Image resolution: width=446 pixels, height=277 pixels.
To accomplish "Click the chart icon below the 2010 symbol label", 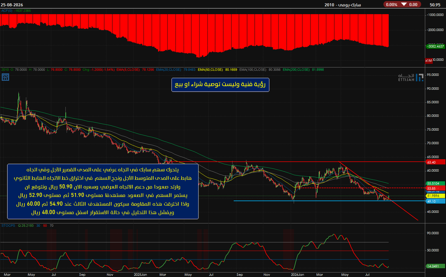I will pos(6,77).
